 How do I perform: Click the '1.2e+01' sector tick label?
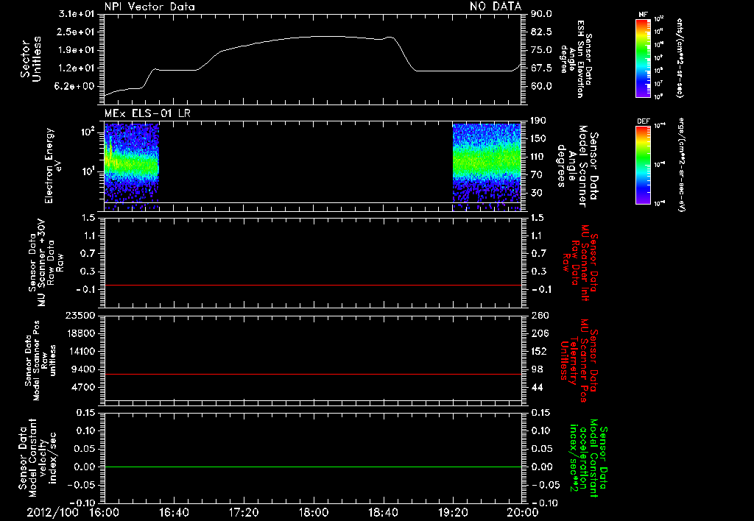[77, 68]
